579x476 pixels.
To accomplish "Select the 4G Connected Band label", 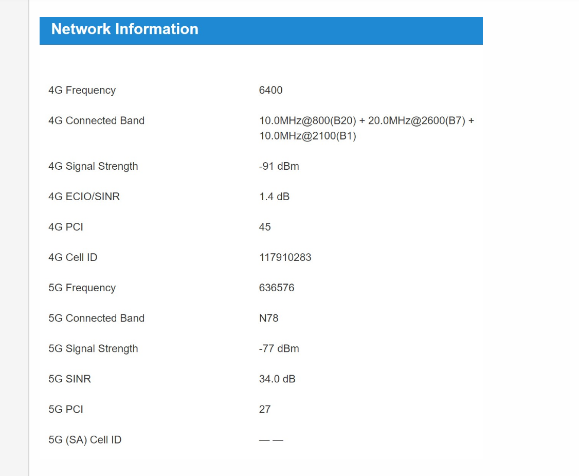I will 96,120.
